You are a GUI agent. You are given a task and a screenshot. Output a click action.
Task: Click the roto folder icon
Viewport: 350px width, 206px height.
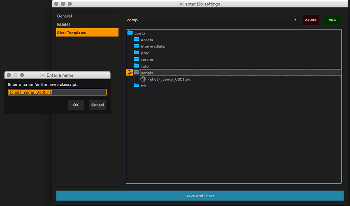[x=137, y=66]
